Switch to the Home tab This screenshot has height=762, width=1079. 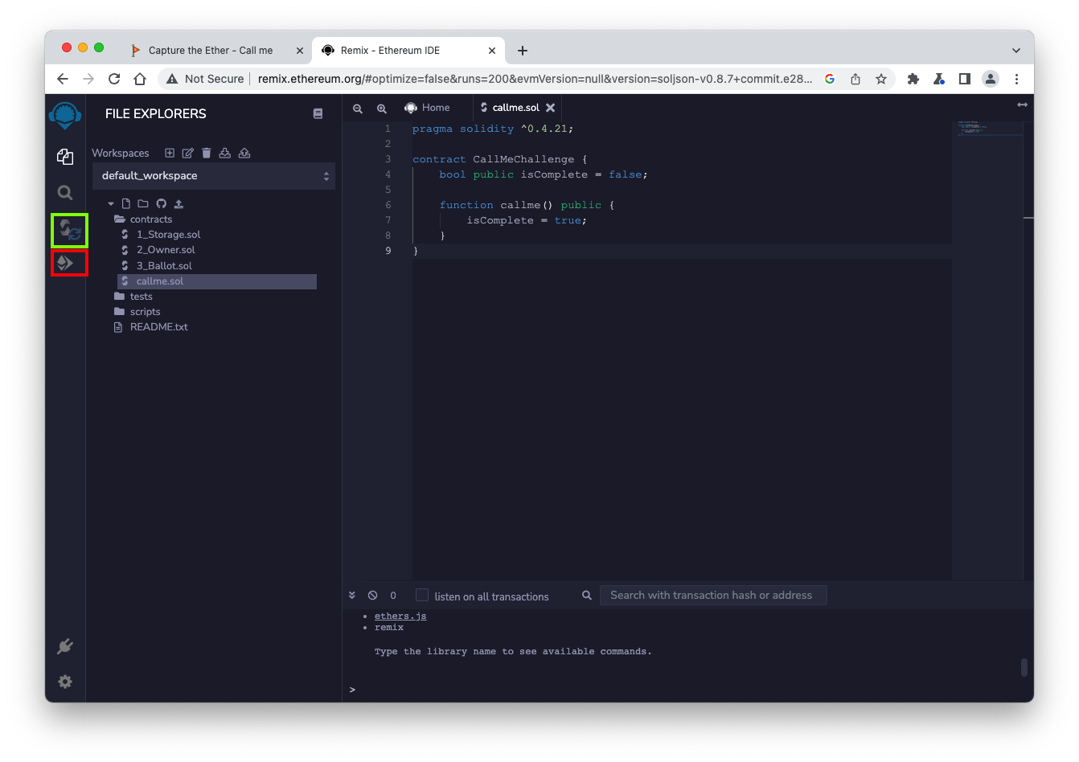[x=428, y=108]
